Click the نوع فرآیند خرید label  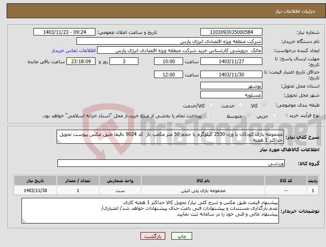click(x=303, y=115)
